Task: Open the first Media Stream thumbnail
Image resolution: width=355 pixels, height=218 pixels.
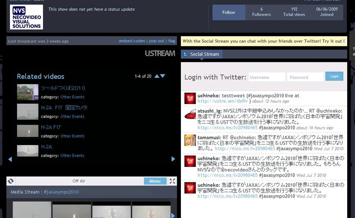Action: pos(32,210)
